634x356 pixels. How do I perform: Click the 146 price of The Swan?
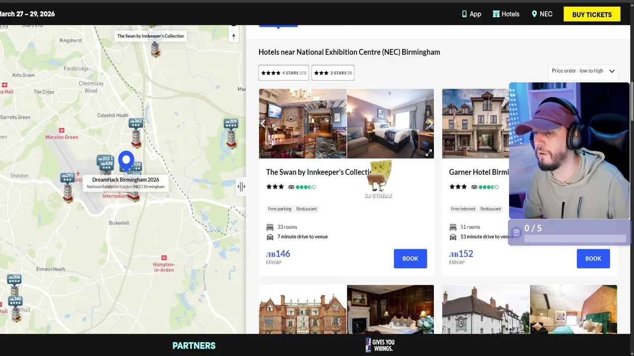pos(278,254)
